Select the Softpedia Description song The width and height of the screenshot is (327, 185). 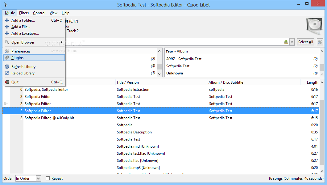[161, 132]
